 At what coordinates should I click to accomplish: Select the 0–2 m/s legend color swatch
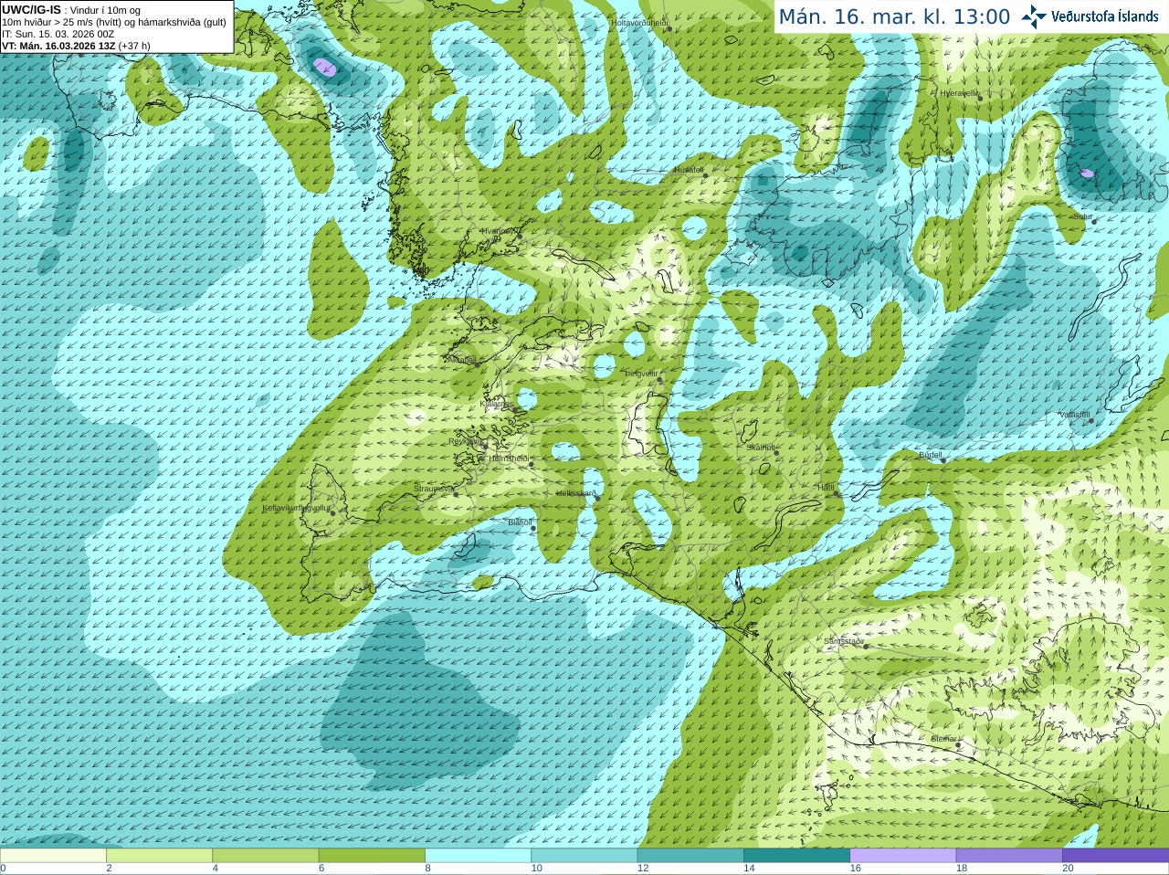tap(53, 856)
